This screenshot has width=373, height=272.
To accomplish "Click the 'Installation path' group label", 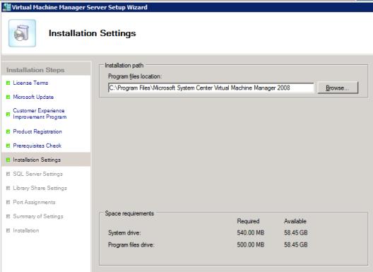I will pos(124,66).
